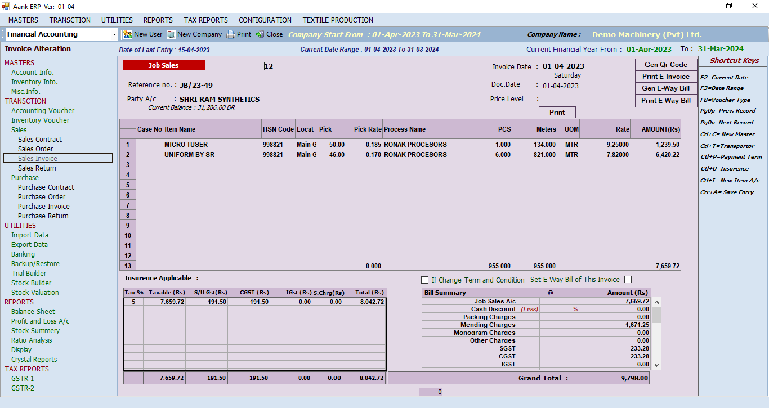Open Inventory Voucher in sidebar
The image size is (769, 408).
(41, 120)
